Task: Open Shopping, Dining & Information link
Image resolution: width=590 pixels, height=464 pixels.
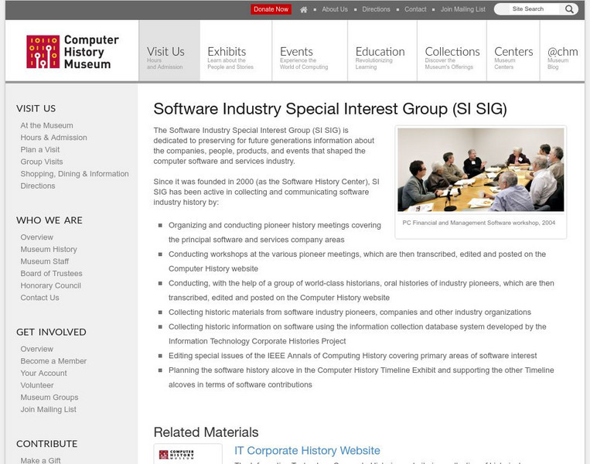Action: pyautogui.click(x=74, y=174)
